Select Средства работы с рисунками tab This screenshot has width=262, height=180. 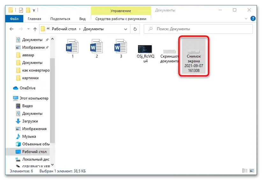(x=121, y=19)
